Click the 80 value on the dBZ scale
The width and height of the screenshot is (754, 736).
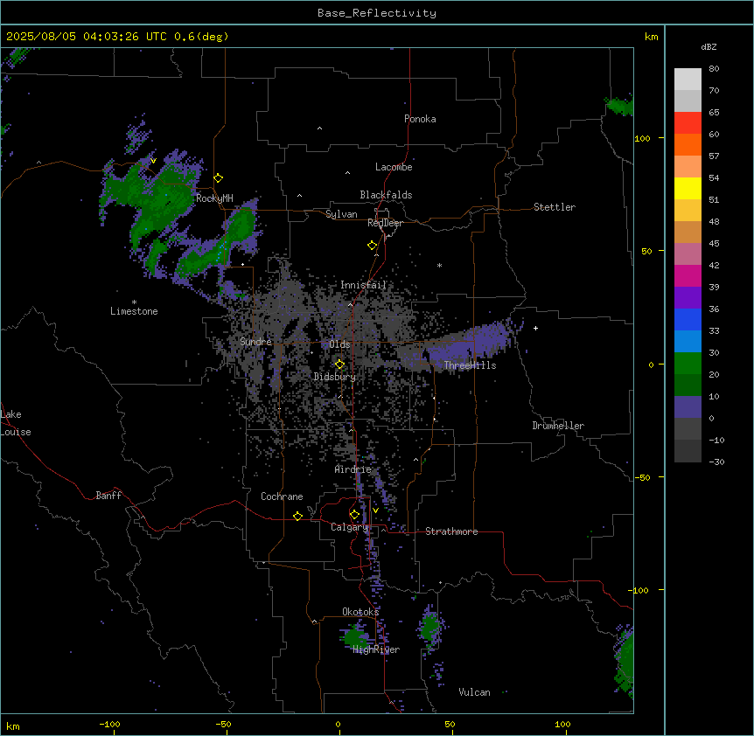pos(714,69)
